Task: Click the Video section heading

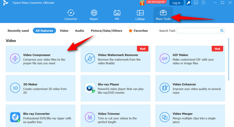Action: click(x=11, y=41)
